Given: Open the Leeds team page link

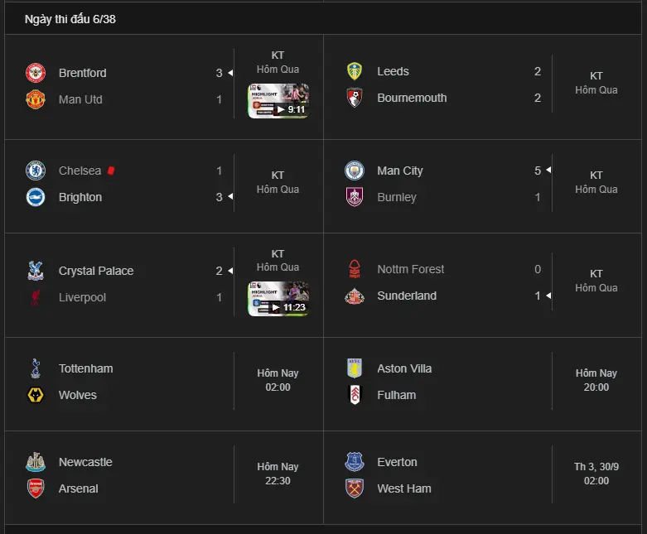Looking at the screenshot, I should 393,71.
